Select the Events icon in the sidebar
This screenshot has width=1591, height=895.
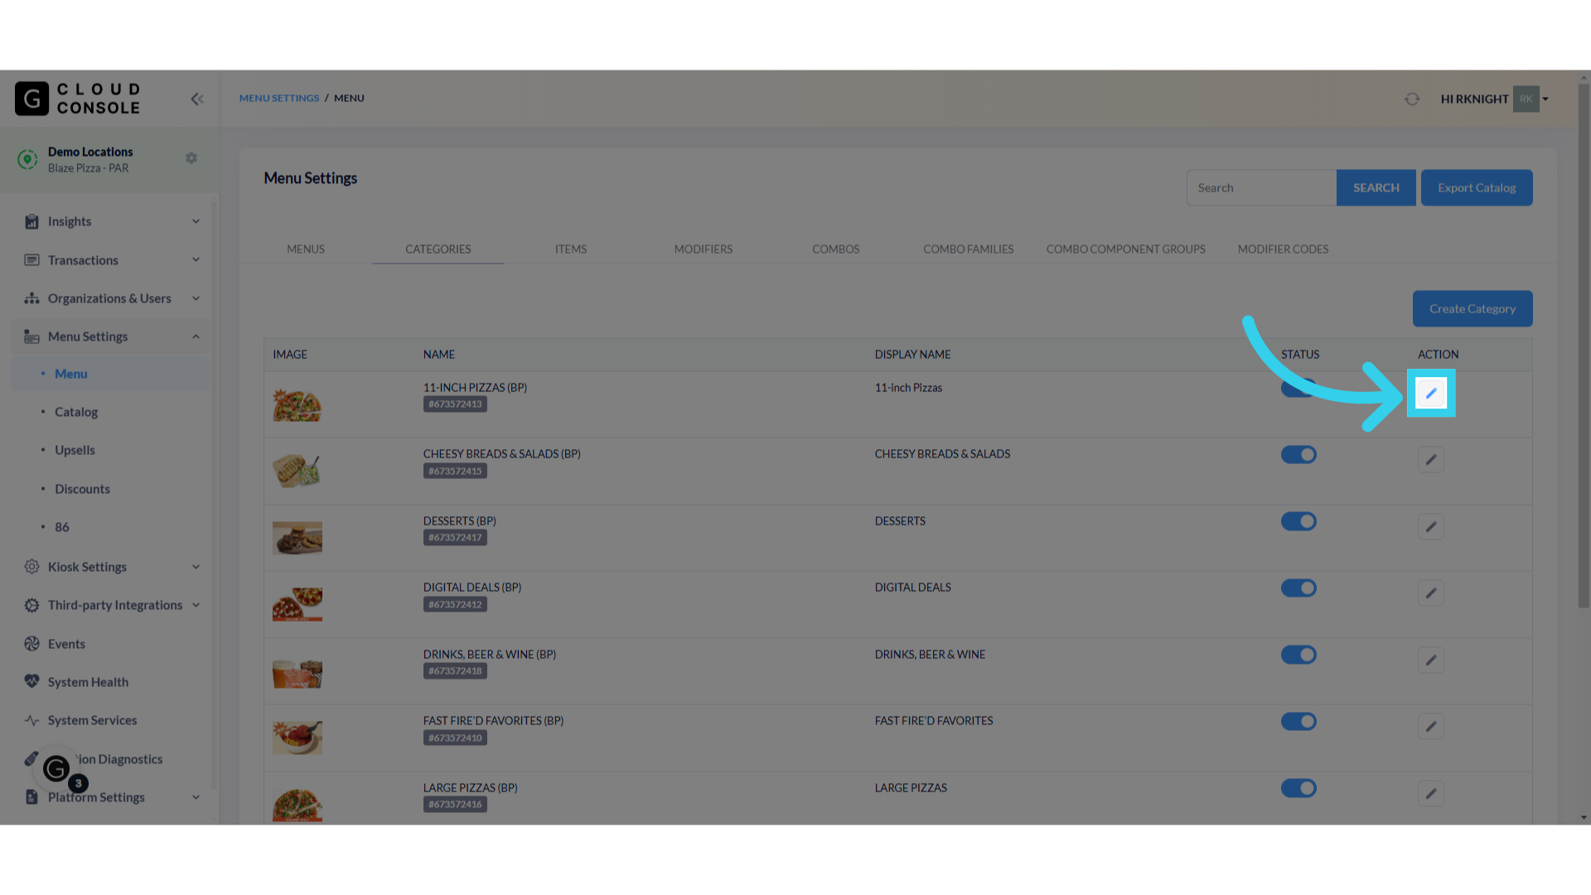(x=31, y=643)
